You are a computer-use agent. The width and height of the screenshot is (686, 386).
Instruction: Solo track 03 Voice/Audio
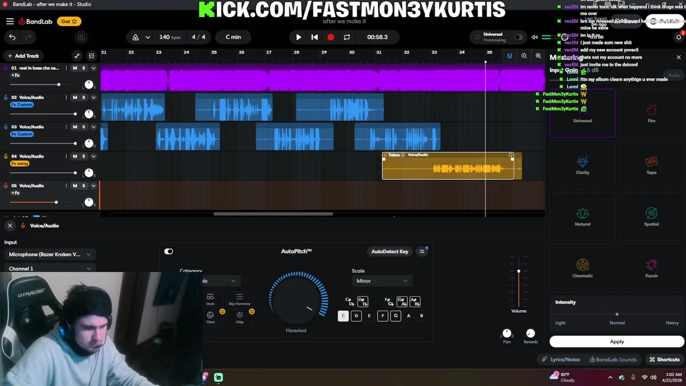coord(84,127)
